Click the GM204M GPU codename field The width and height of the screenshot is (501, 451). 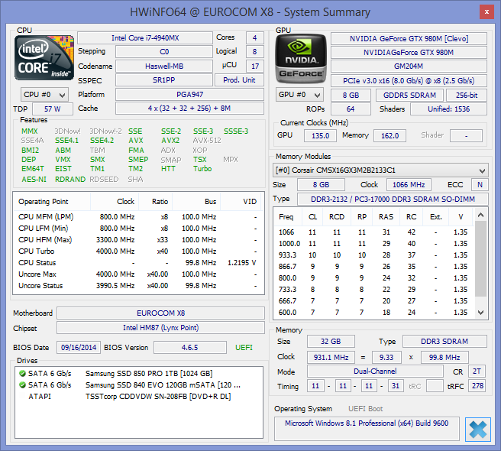click(409, 67)
